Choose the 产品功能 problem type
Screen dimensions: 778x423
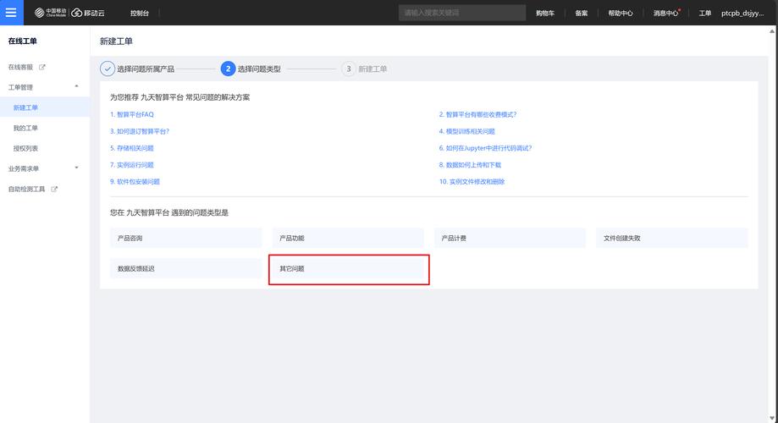(348, 238)
